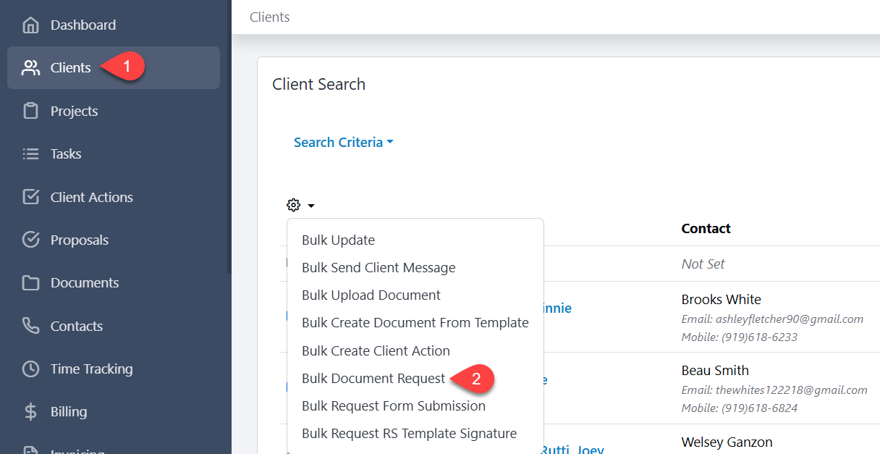The image size is (880, 454).
Task: Open Projects via clipboard icon
Action: 30,112
